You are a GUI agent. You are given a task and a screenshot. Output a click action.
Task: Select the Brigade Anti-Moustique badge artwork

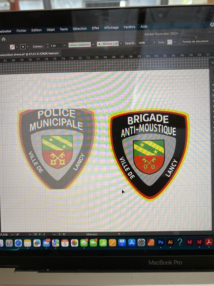(149, 155)
